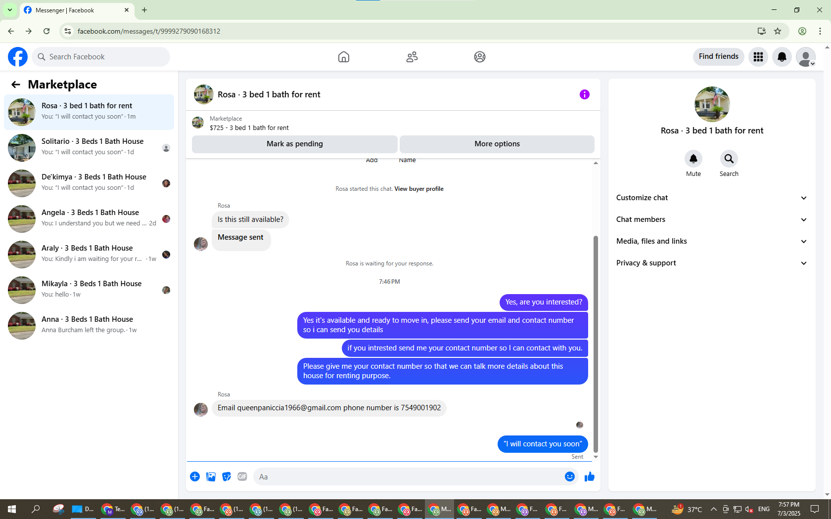The width and height of the screenshot is (831, 519).
Task: Open Solitario 3 Beds 1 Bath House chat
Action: [x=89, y=148]
